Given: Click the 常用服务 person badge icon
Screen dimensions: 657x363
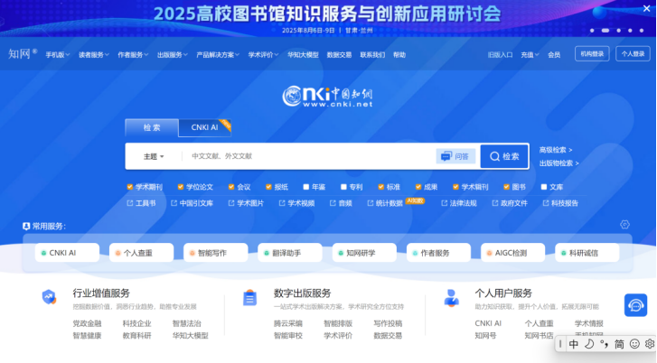Looking at the screenshot, I should pyautogui.click(x=26, y=226).
